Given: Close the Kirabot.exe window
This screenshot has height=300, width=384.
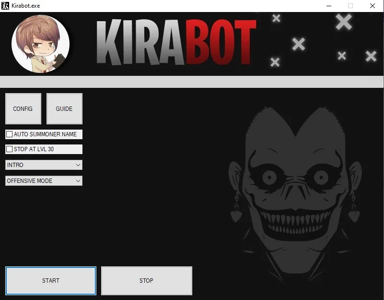Looking at the screenshot, I should pyautogui.click(x=372, y=6).
